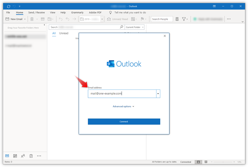Open the Help tab

coord(63,12)
